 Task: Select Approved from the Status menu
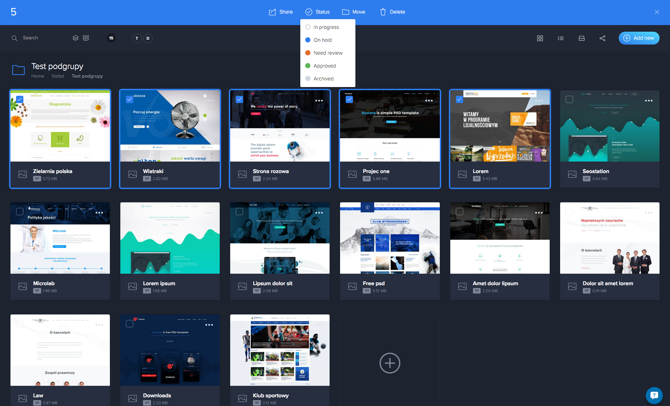325,65
